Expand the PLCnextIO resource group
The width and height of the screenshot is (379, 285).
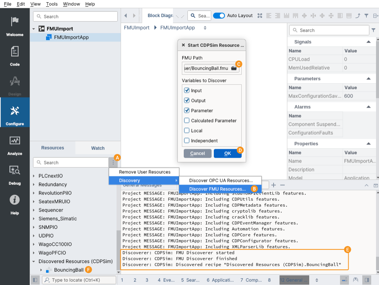point(34,176)
